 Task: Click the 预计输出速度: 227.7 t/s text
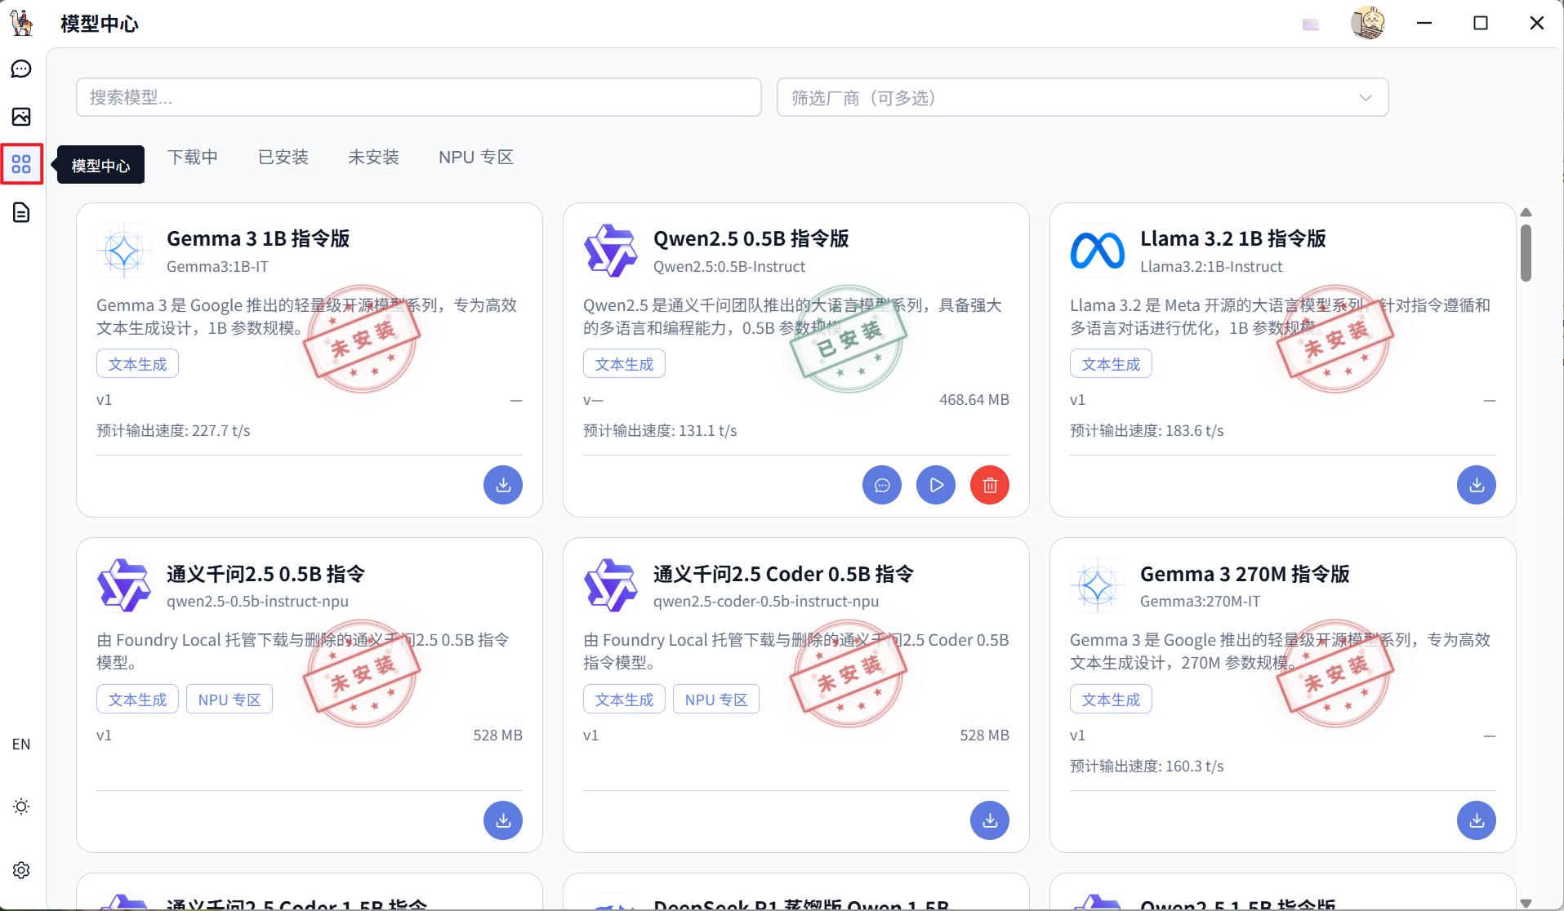pos(173,430)
